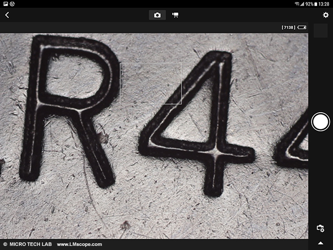
Task: Tap the 13:28 clock in status bar
Action: [325, 4]
